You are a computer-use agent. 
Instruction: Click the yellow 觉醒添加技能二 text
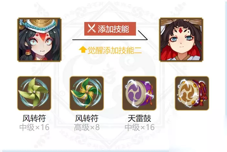[115, 50]
